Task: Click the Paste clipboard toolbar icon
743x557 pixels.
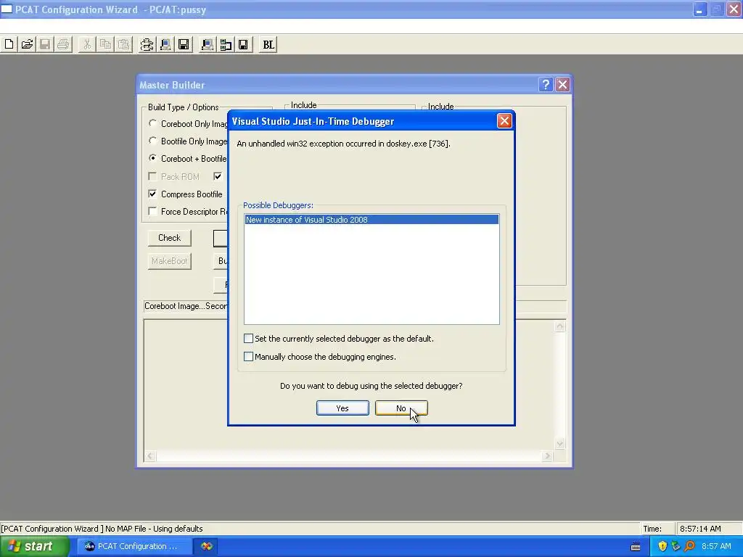Action: point(123,44)
